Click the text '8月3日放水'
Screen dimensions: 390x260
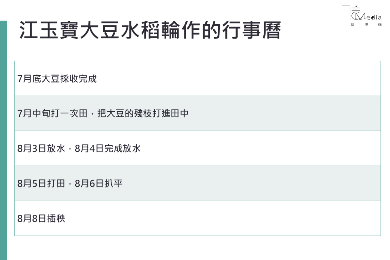click(41, 148)
